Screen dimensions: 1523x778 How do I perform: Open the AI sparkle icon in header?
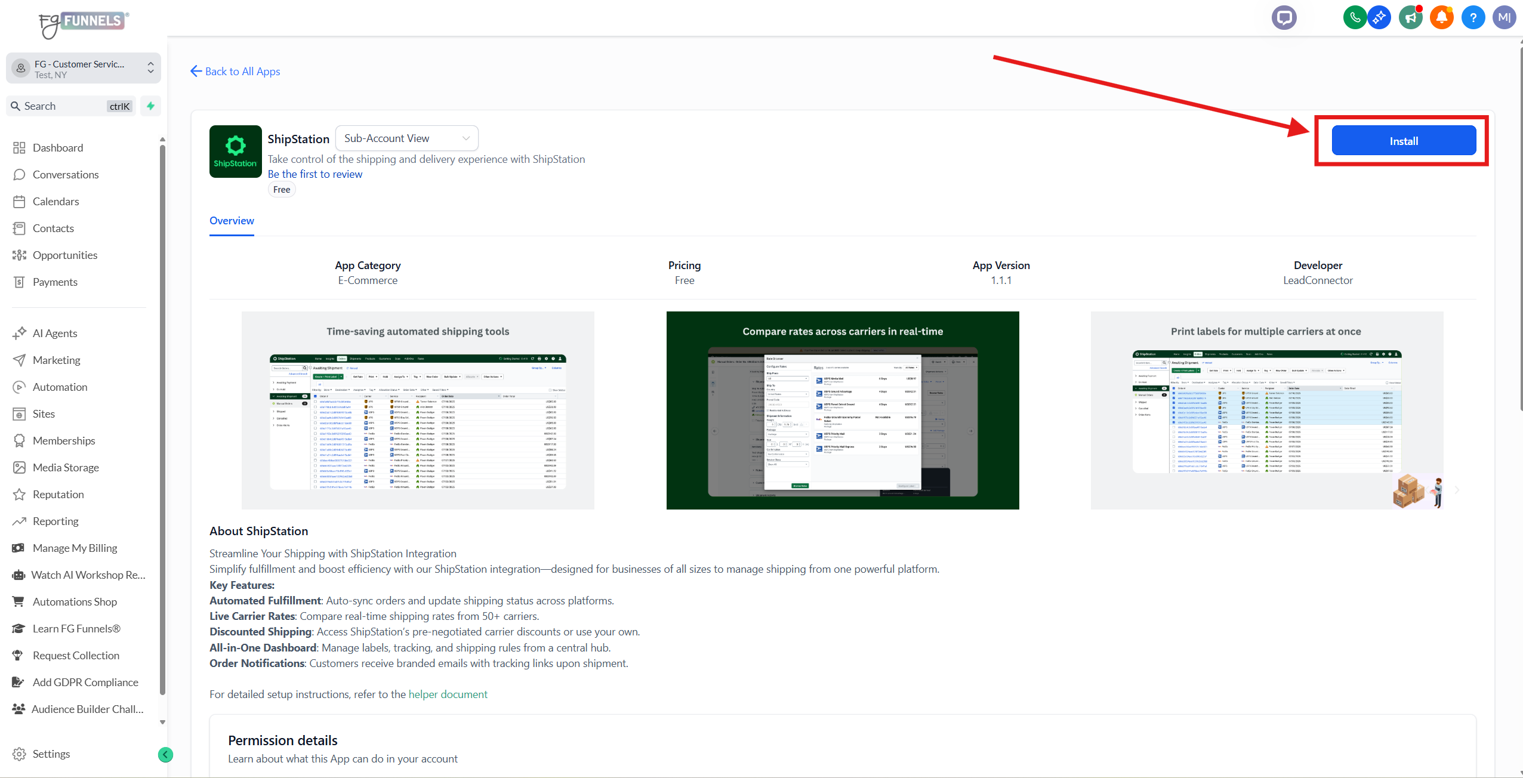[1379, 17]
